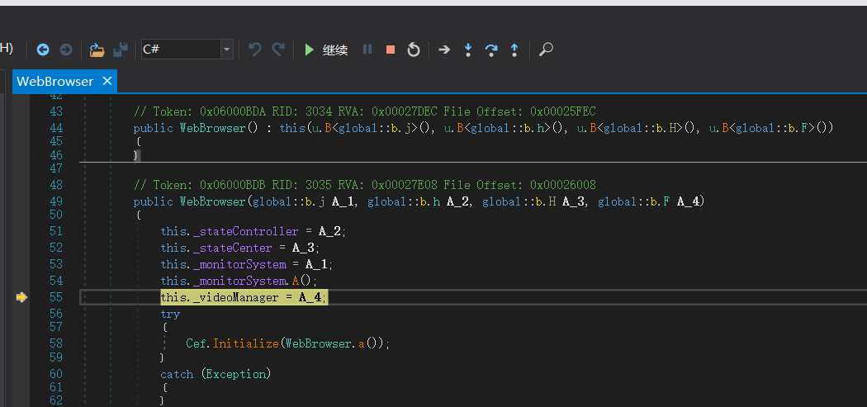Image resolution: width=867 pixels, height=407 pixels.
Task: Click parameter A_3 in line 49 signature
Action: click(x=573, y=201)
